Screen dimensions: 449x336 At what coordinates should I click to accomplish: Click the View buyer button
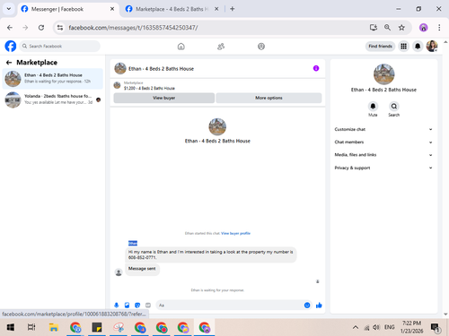point(164,98)
